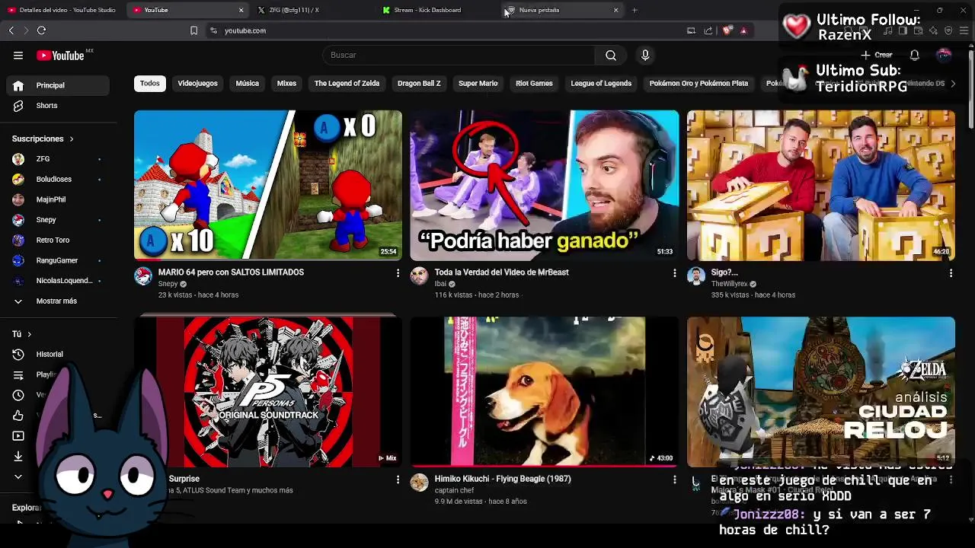The image size is (975, 548).
Task: Click the search magnifier button
Action: 611,55
